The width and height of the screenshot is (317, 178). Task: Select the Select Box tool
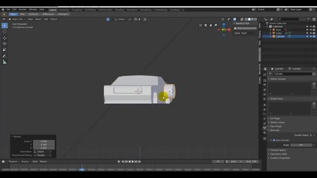4,26
